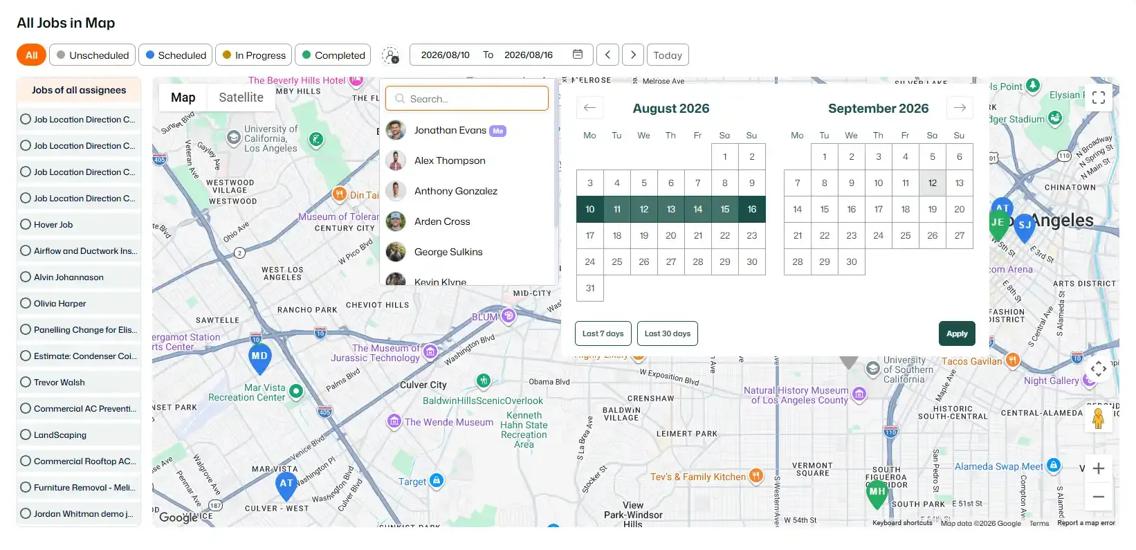Select Estimate: Condenser Coil radio button
Viewport: 1136px width, 550px height.
pyautogui.click(x=26, y=356)
